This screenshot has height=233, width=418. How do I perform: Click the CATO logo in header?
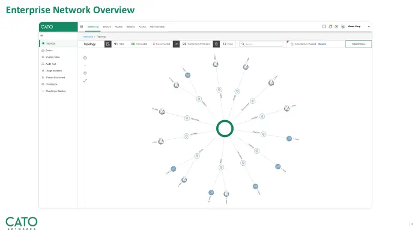point(47,27)
